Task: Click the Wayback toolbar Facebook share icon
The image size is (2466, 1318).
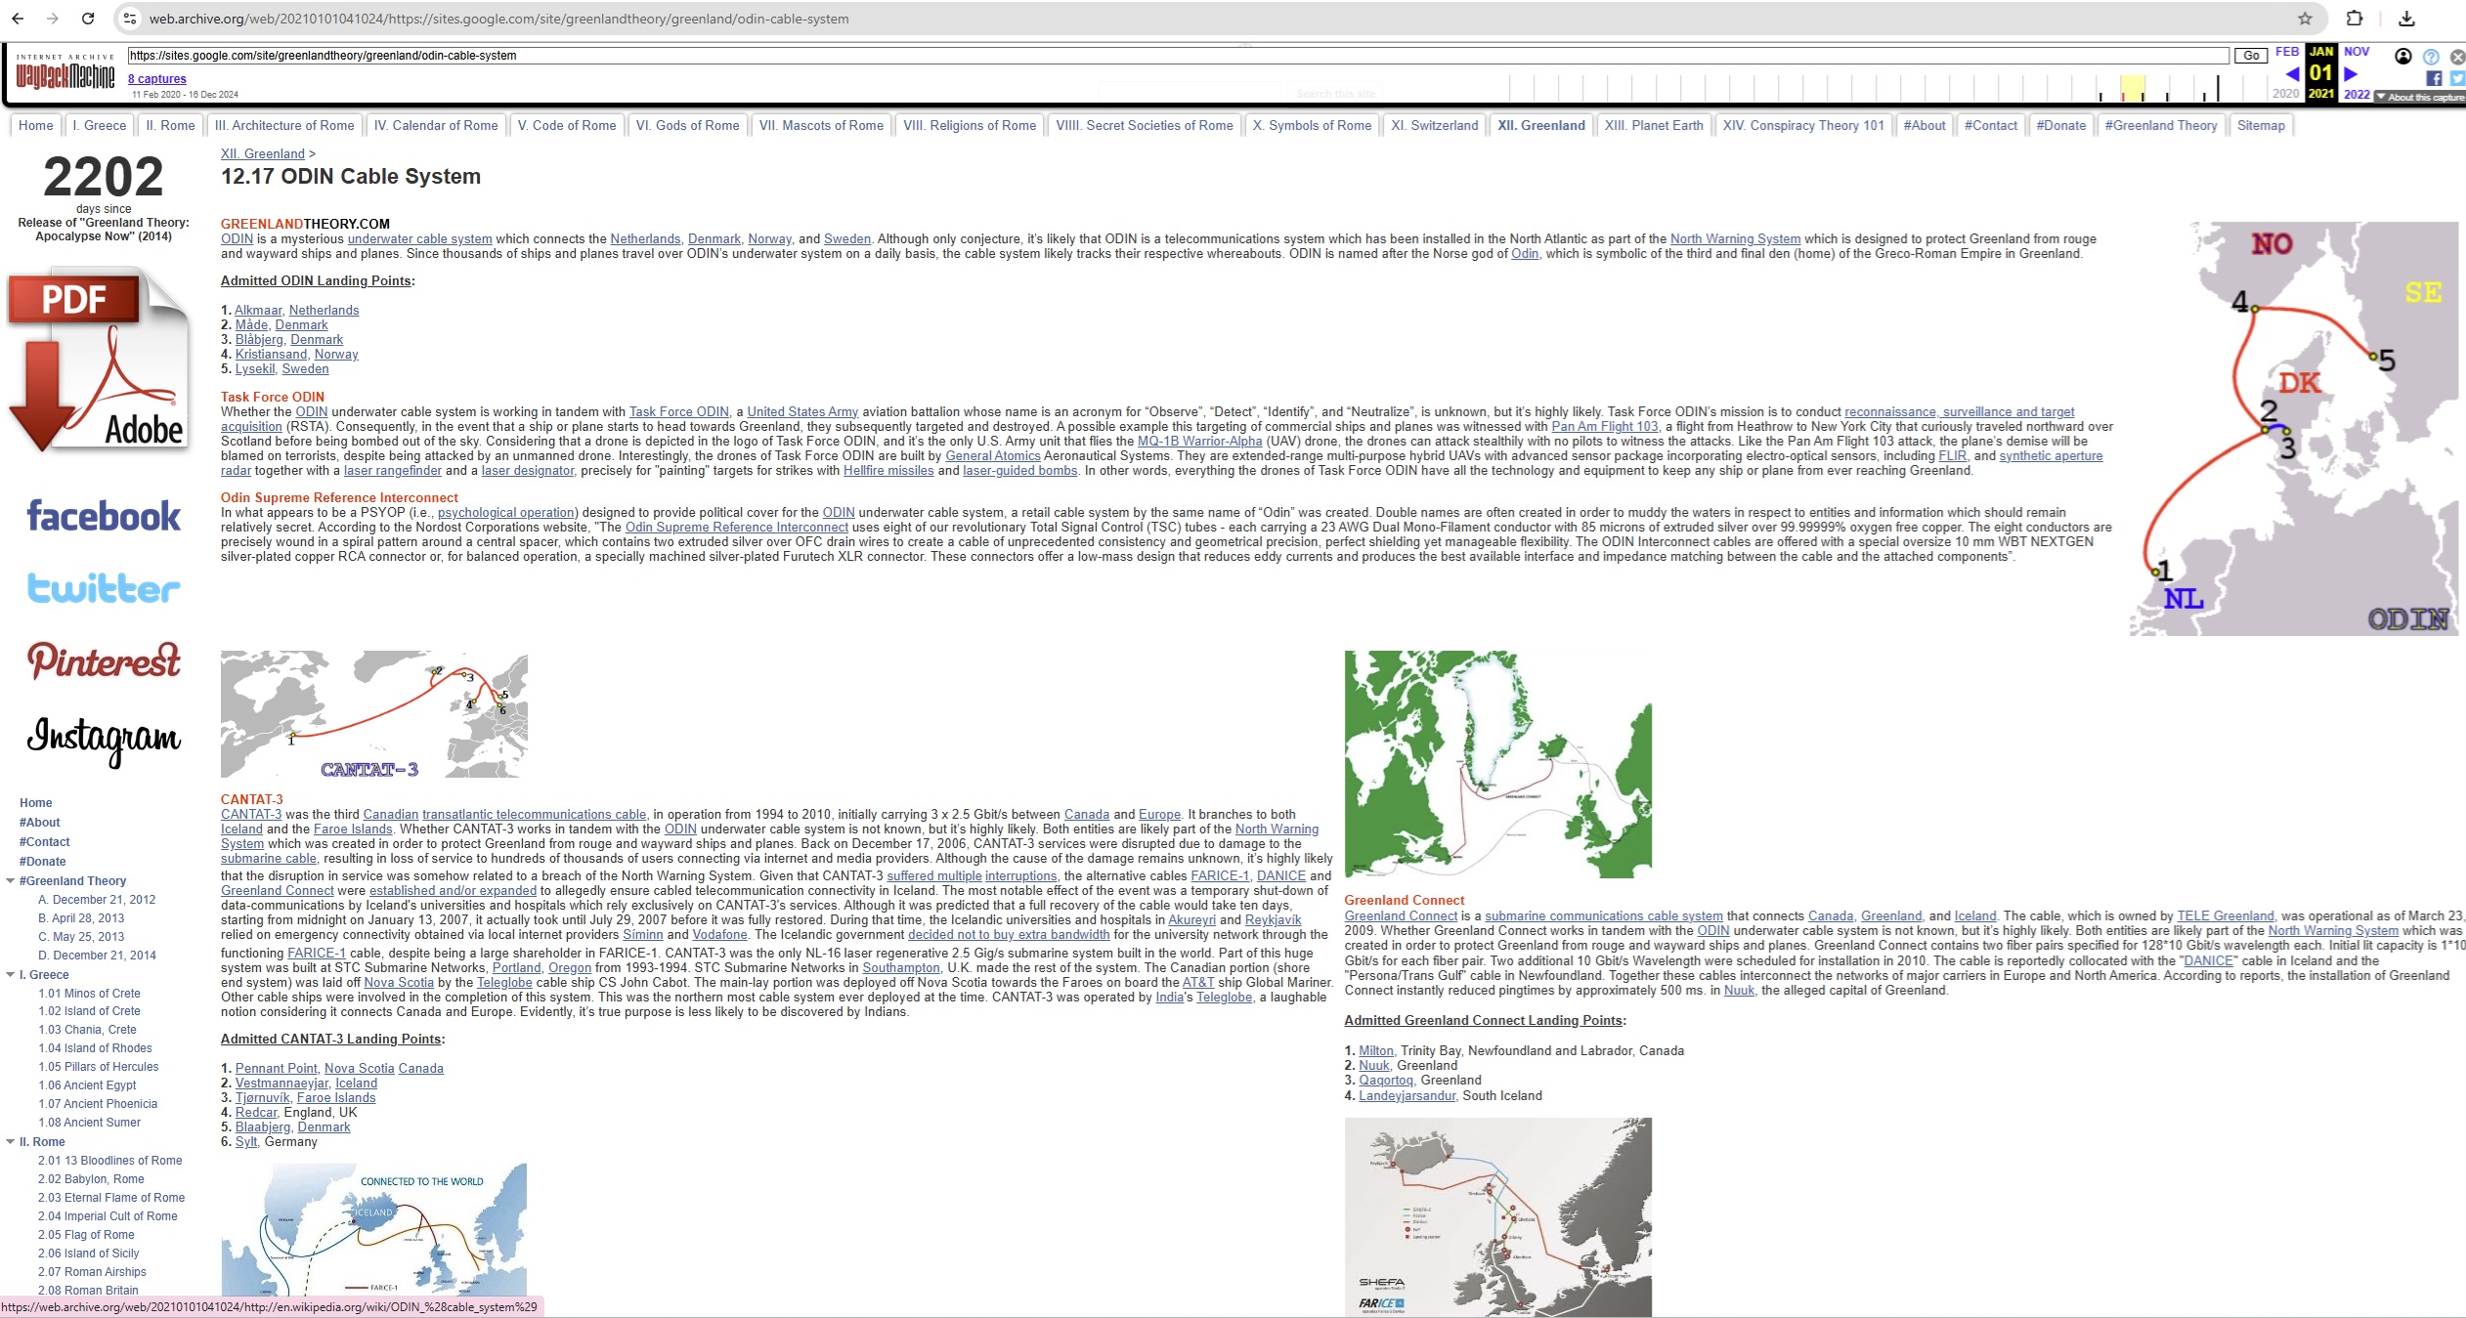Action: [x=2434, y=78]
